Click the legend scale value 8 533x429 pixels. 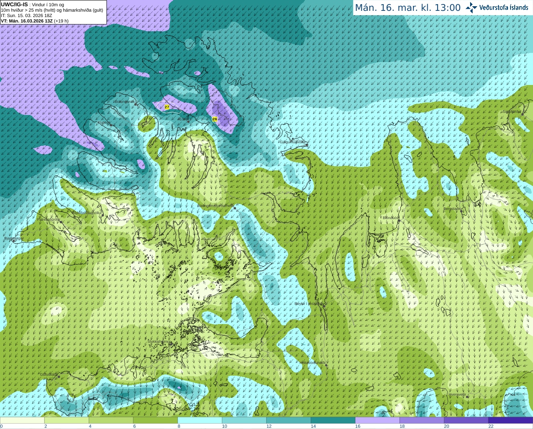coord(179,426)
